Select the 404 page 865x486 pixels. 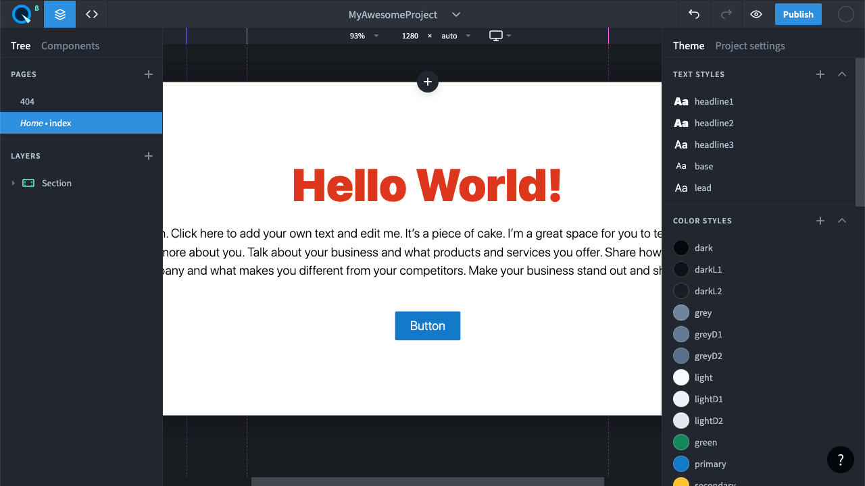(27, 101)
